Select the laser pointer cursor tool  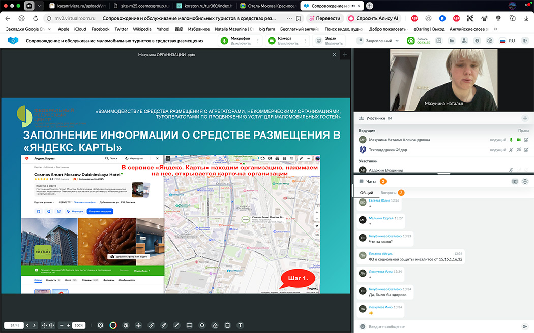click(x=126, y=325)
